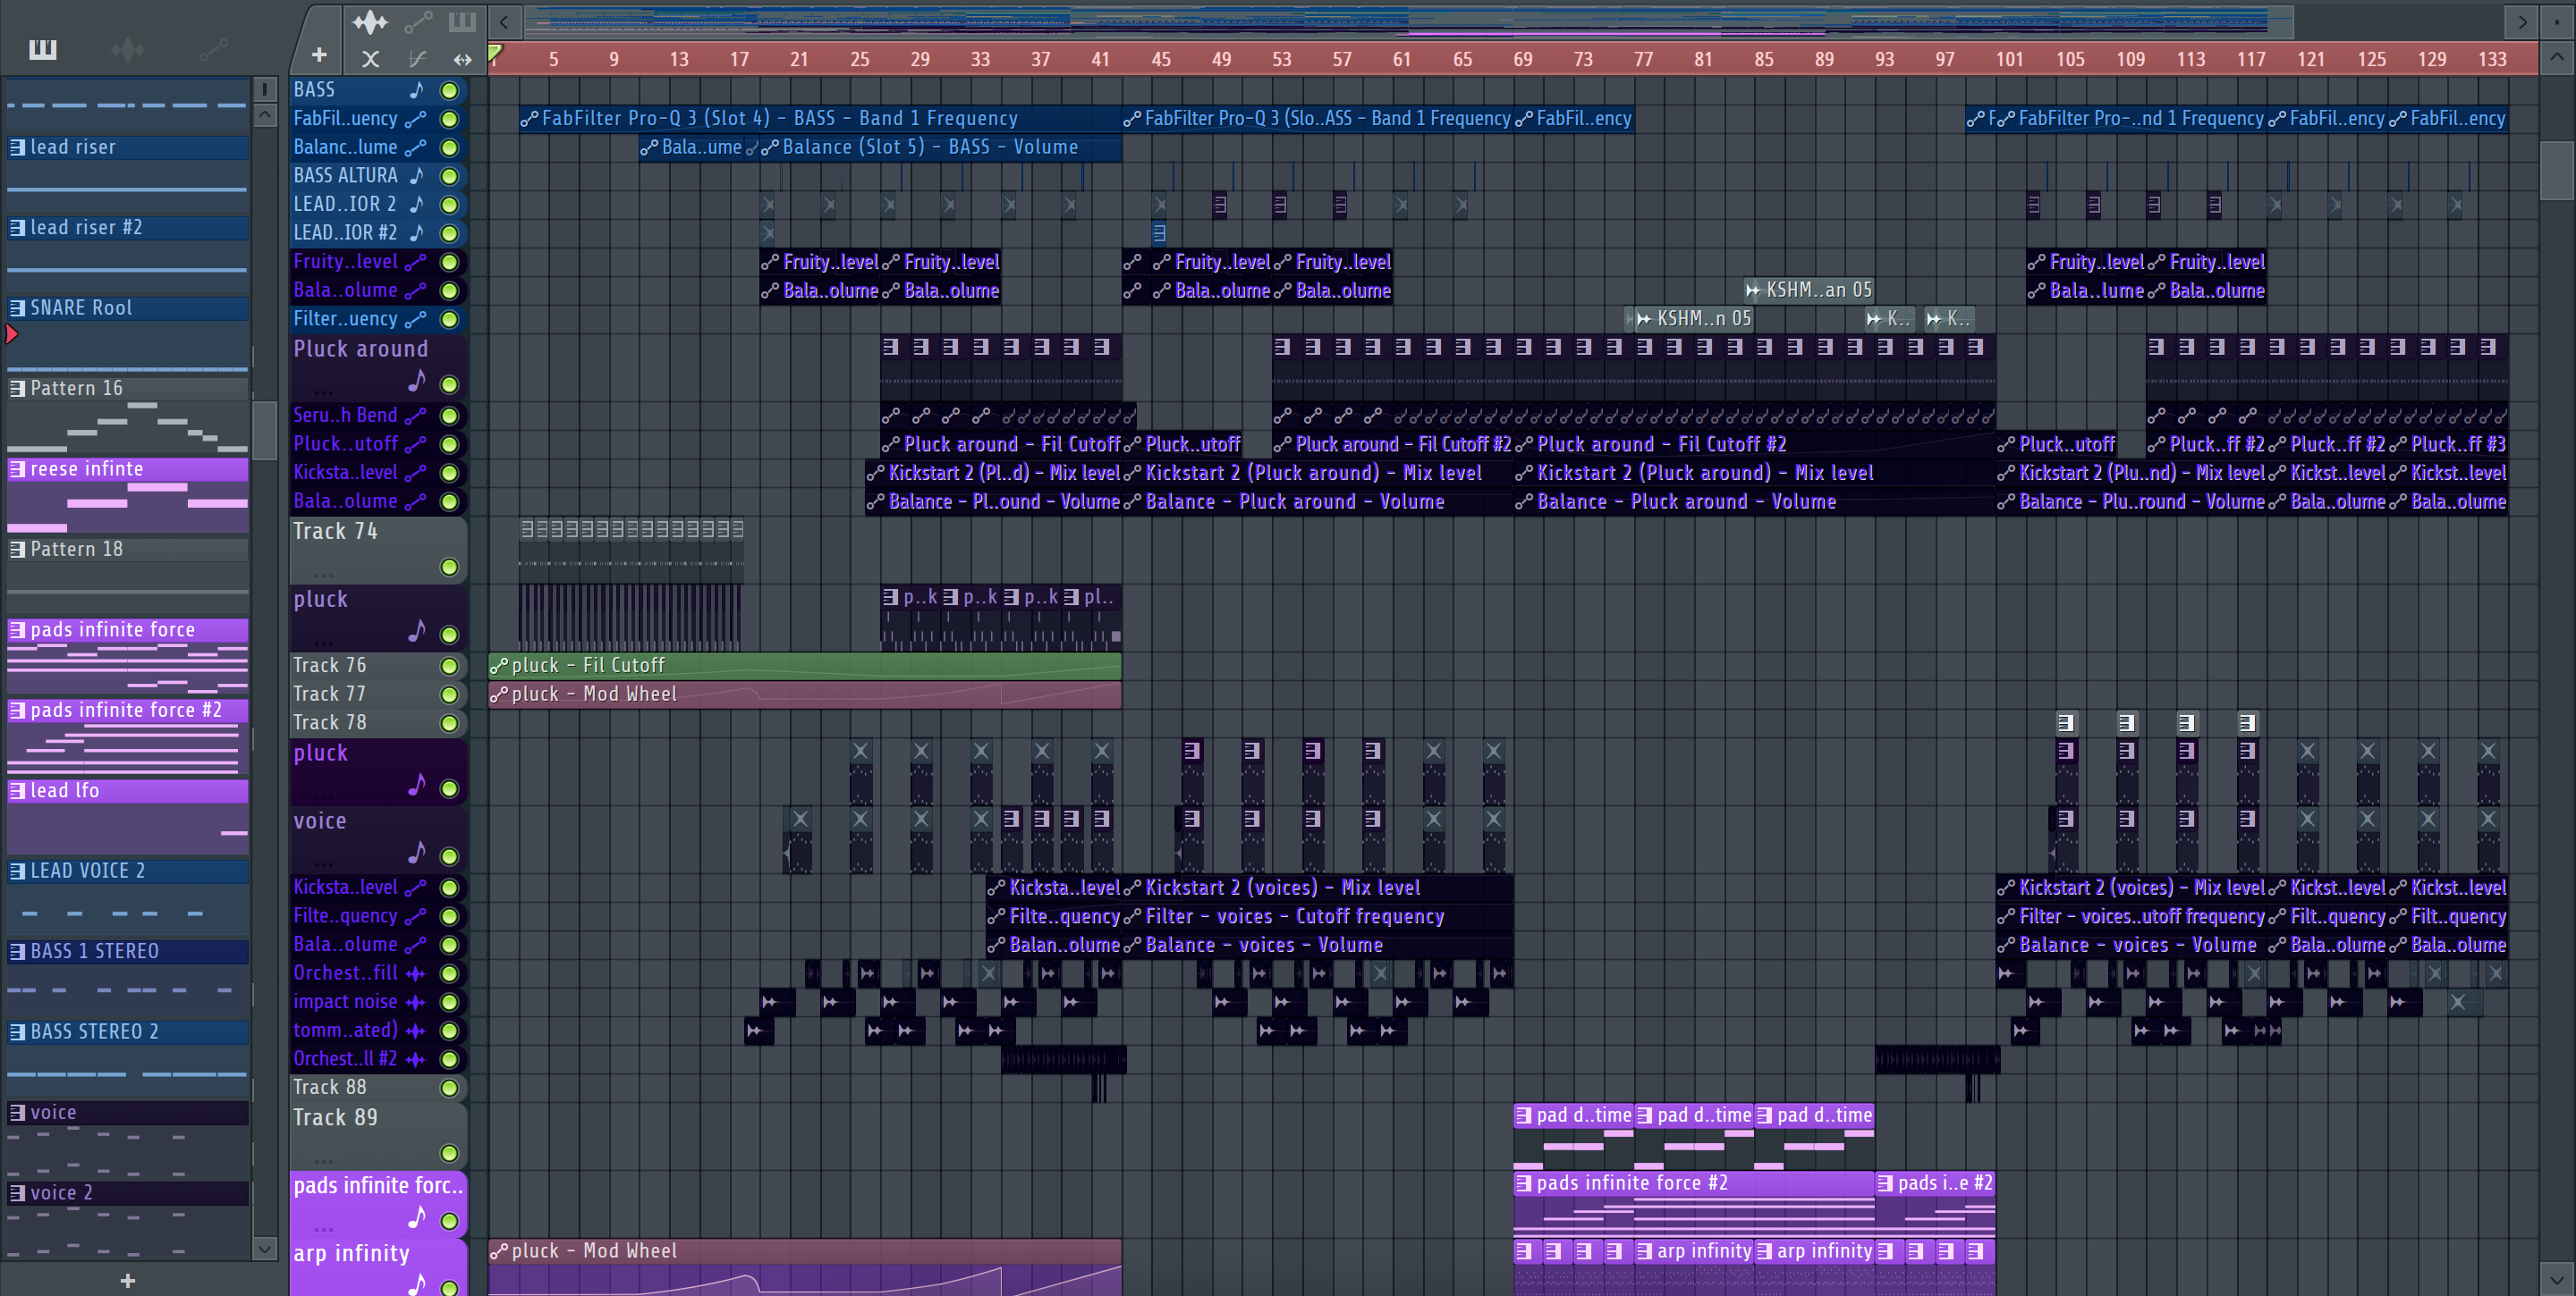Select pattern clip focus in playlist header
The width and height of the screenshot is (2576, 1296).
(461, 21)
